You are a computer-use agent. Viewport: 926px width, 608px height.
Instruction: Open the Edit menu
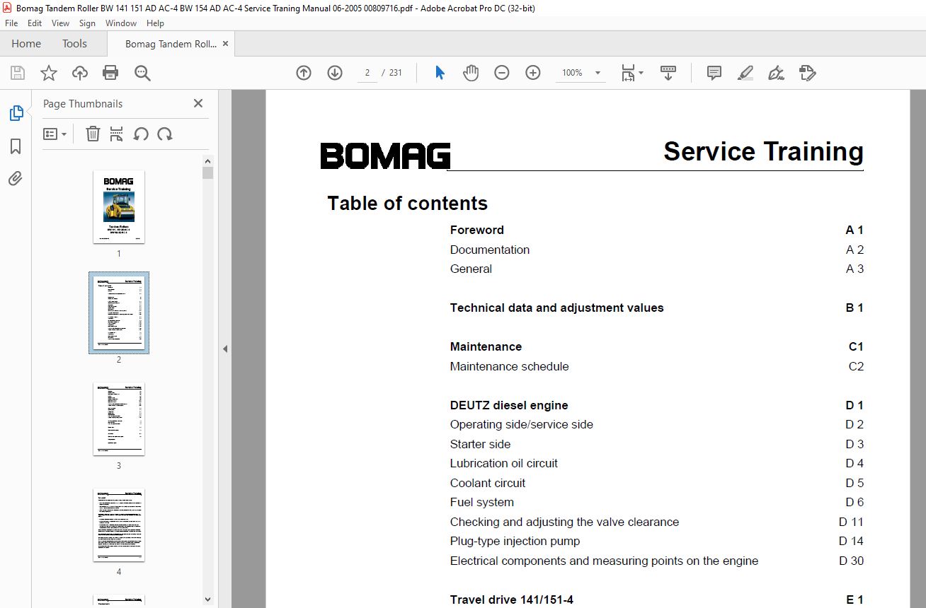tap(35, 23)
